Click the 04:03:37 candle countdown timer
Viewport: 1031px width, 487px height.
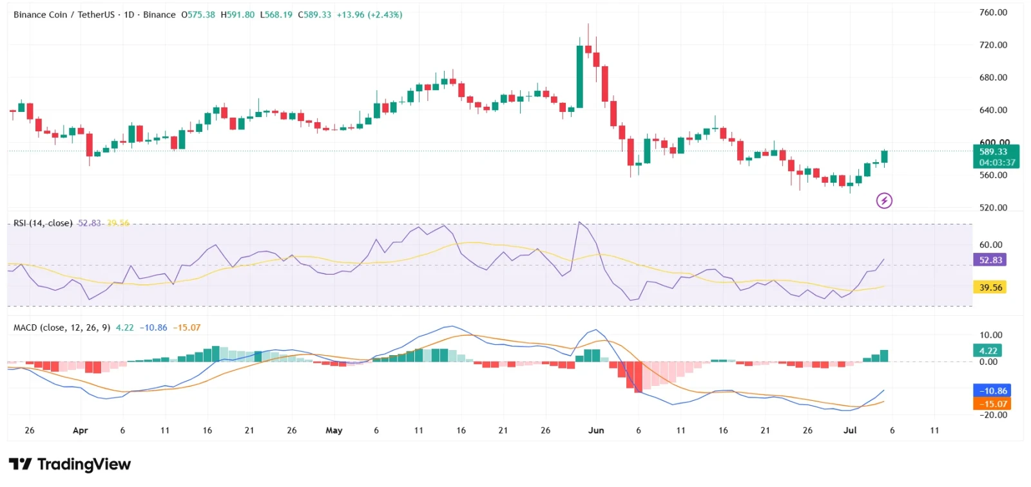(997, 163)
